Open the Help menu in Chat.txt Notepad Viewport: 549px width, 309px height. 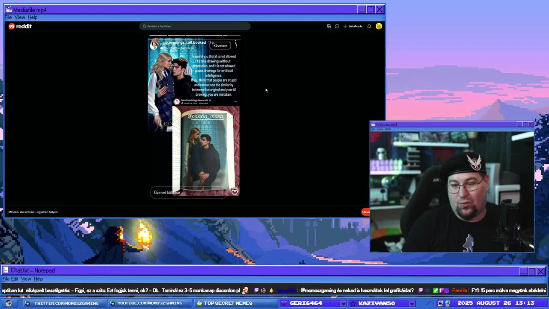38,279
